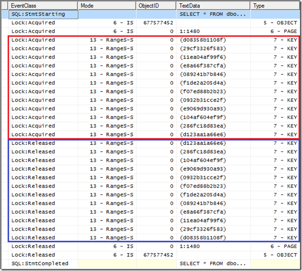Image resolution: width=302 pixels, height=271 pixels.
Task: Click Lock:Acquired key (29cf3326f583)
Action: click(203, 48)
